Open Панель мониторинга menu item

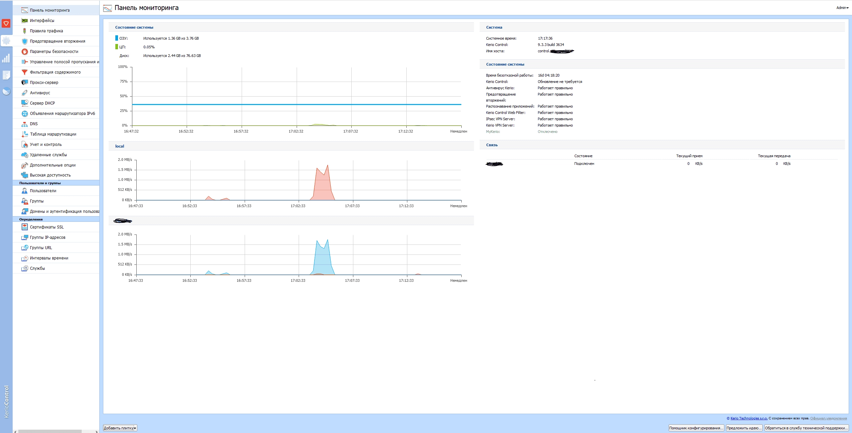click(56, 10)
